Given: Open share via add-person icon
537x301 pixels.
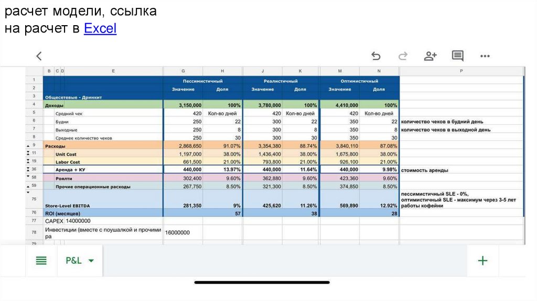Looking at the screenshot, I should 430,56.
